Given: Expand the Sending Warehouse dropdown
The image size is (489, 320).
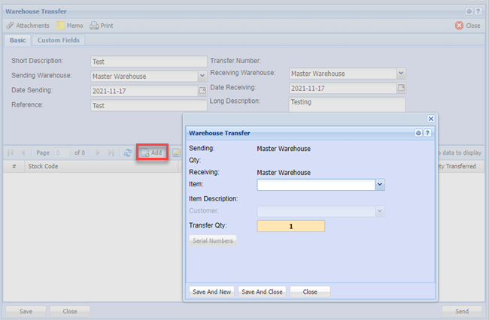Looking at the screenshot, I should coord(202,76).
